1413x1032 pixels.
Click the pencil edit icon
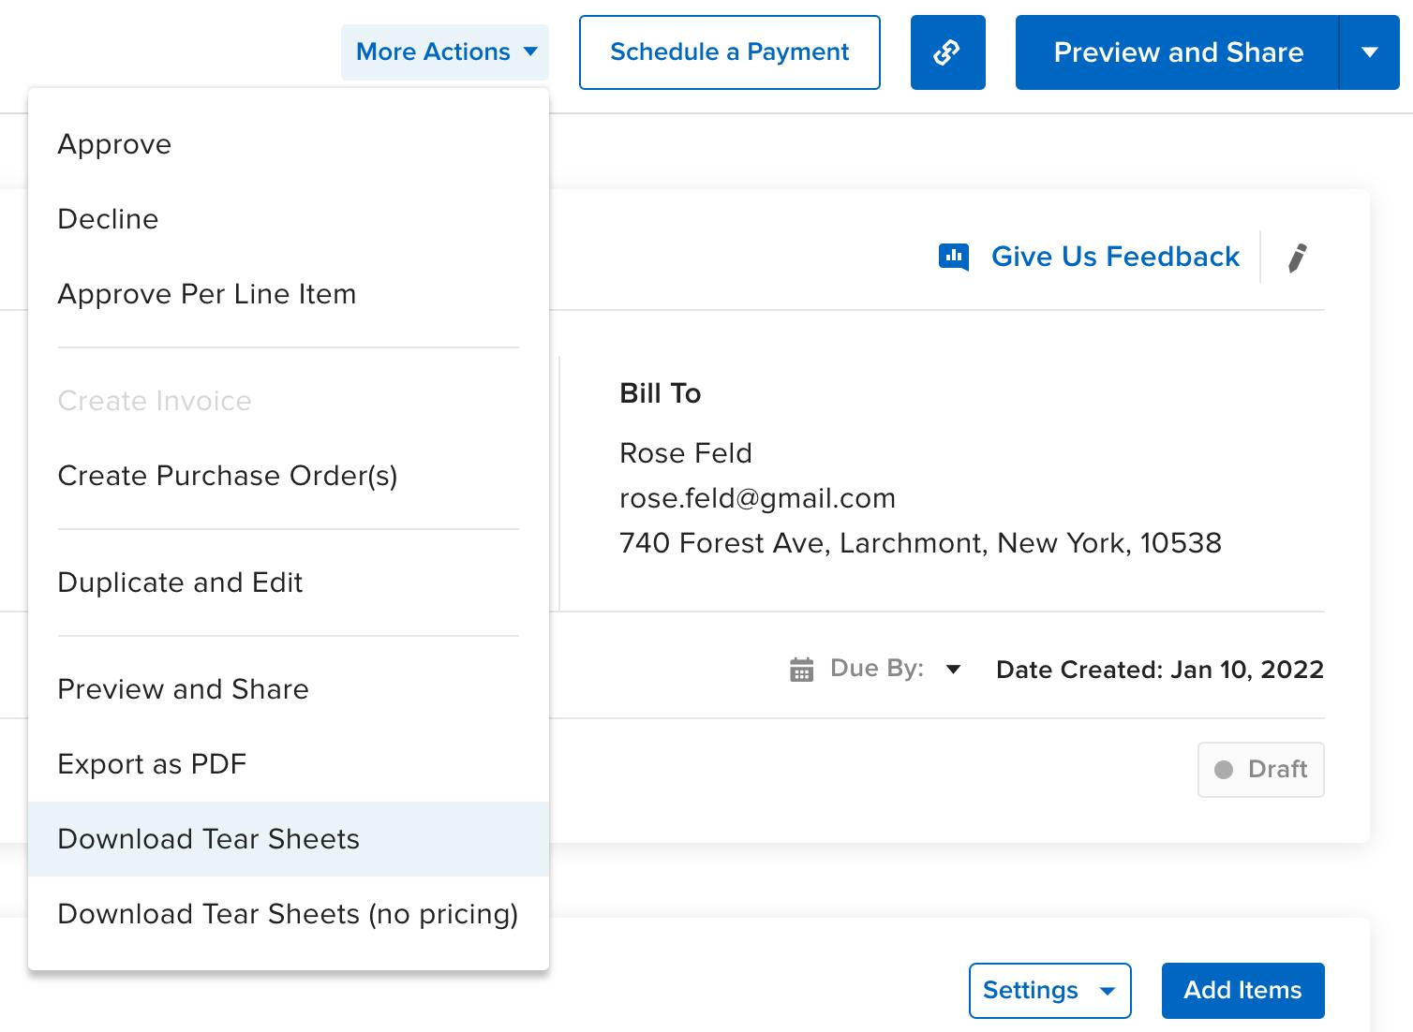(1297, 258)
